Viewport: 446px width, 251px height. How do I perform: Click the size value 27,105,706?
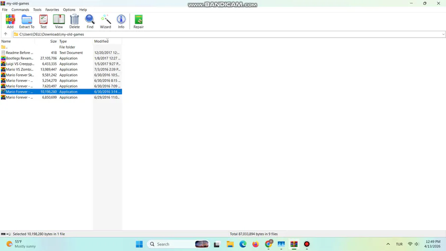(49, 58)
